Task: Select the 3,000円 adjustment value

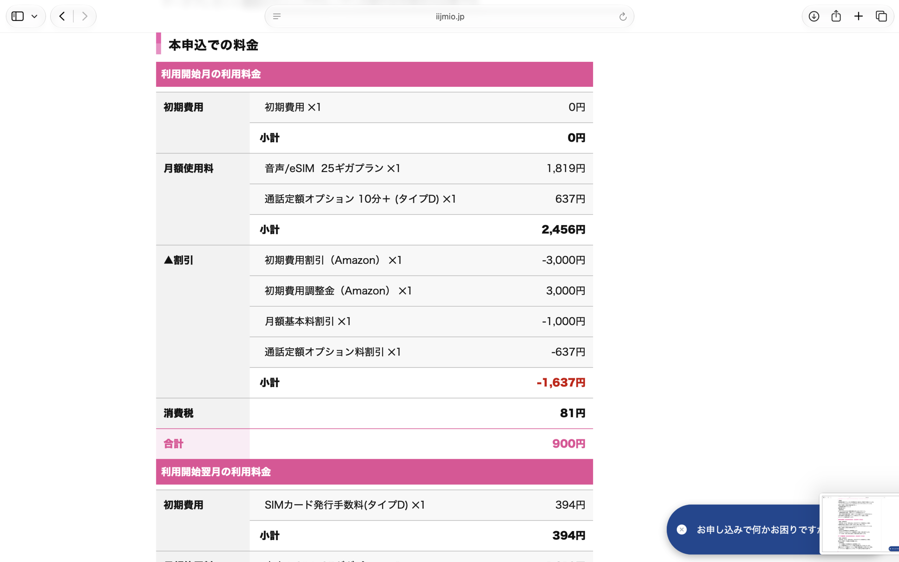Action: pyautogui.click(x=566, y=291)
